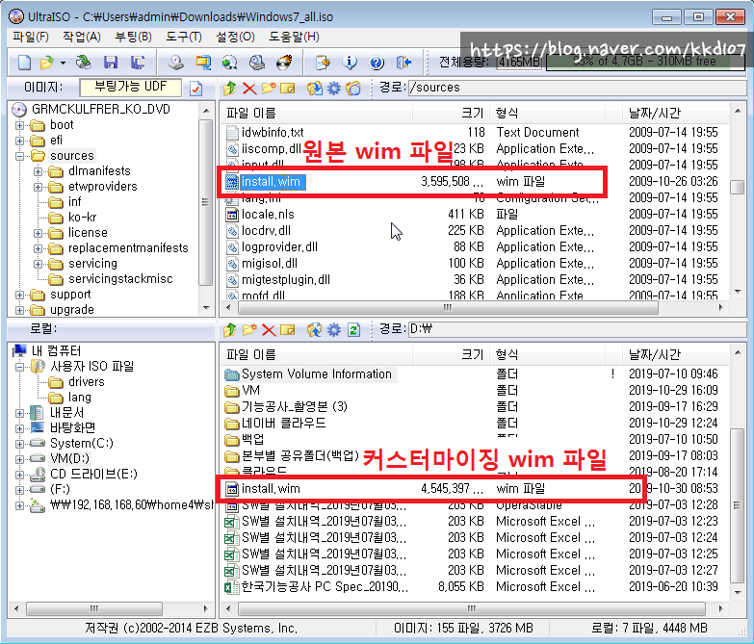Click the Mount to Virtual Drive icon
The image size is (754, 644).
257,63
